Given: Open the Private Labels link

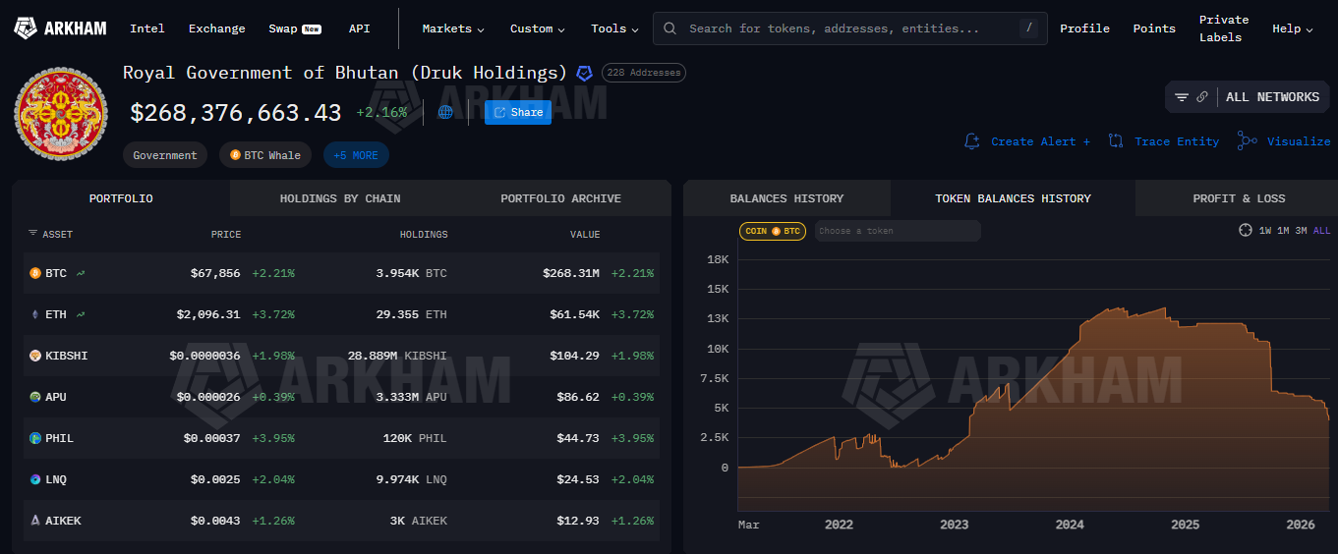Looking at the screenshot, I should [1224, 28].
